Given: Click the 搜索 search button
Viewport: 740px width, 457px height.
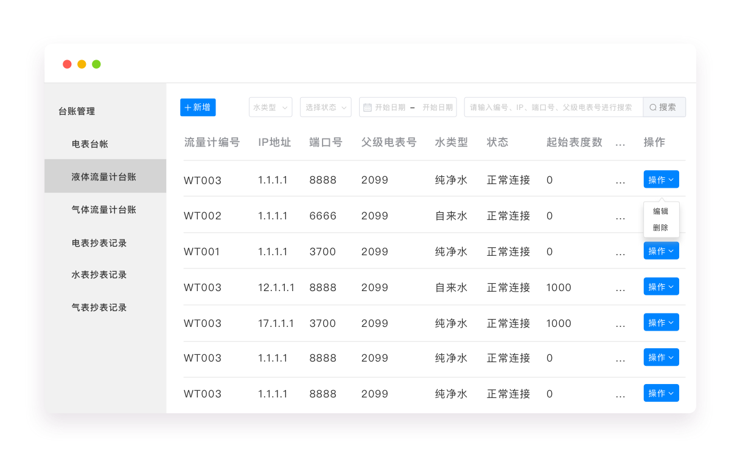Looking at the screenshot, I should [x=664, y=107].
